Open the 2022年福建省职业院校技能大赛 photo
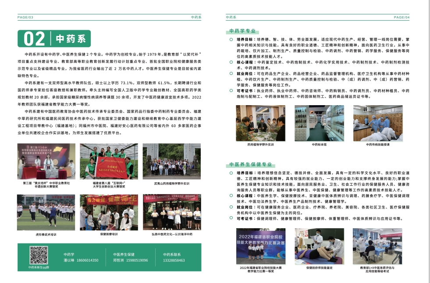430x283 pixels. point(261,246)
